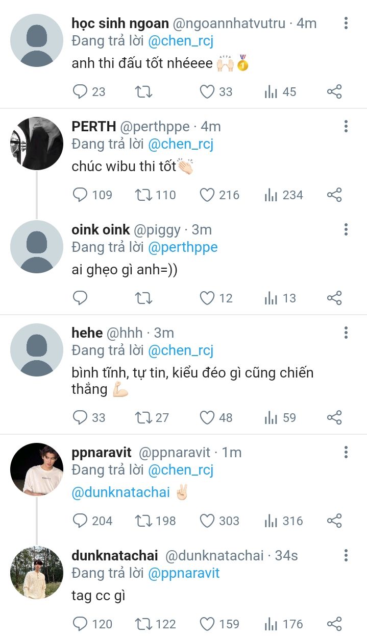Open @perthppe link in oink oink's reply

(x=183, y=247)
